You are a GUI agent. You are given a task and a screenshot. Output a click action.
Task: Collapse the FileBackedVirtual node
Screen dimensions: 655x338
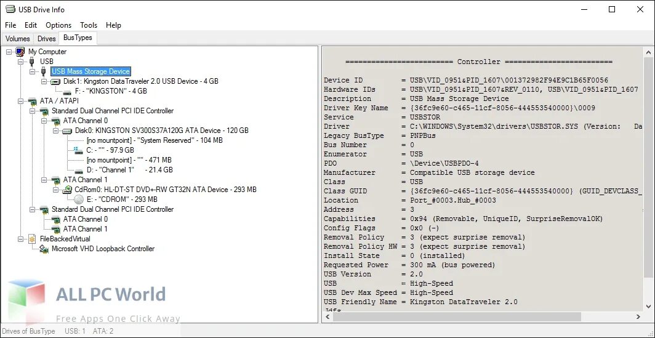(20, 239)
